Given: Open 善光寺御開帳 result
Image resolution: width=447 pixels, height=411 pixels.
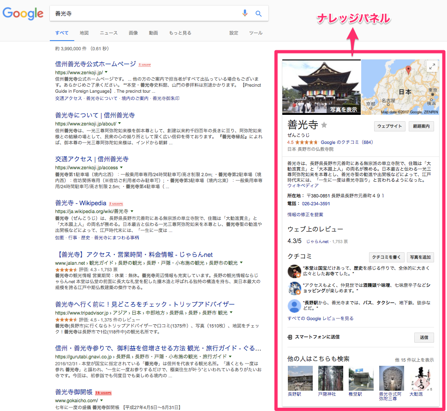Looking at the screenshot, I should tap(74, 392).
